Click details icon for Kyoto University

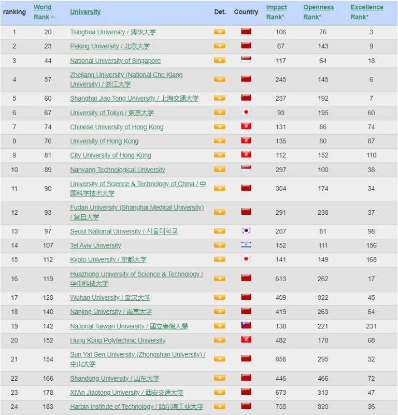point(220,259)
